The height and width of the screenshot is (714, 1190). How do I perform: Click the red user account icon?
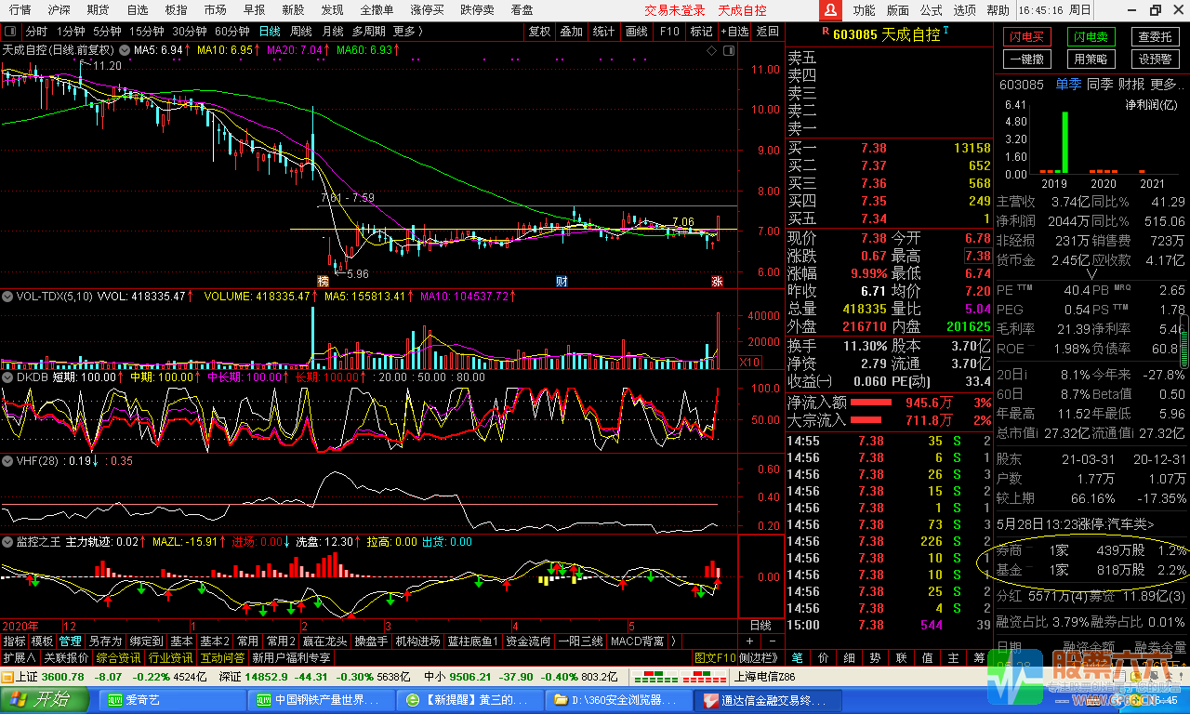[830, 10]
